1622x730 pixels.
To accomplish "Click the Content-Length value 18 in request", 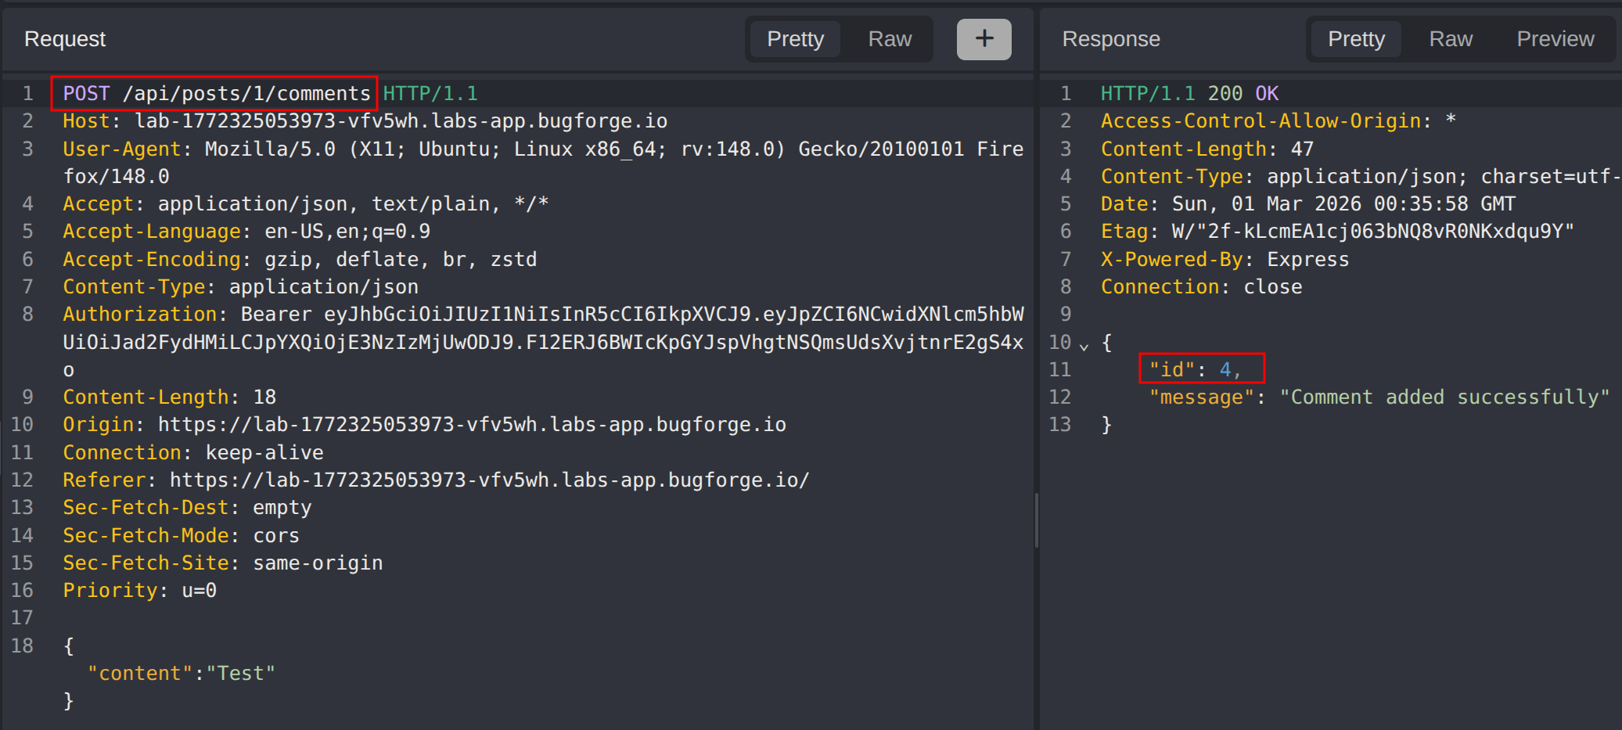I will pyautogui.click(x=264, y=397).
